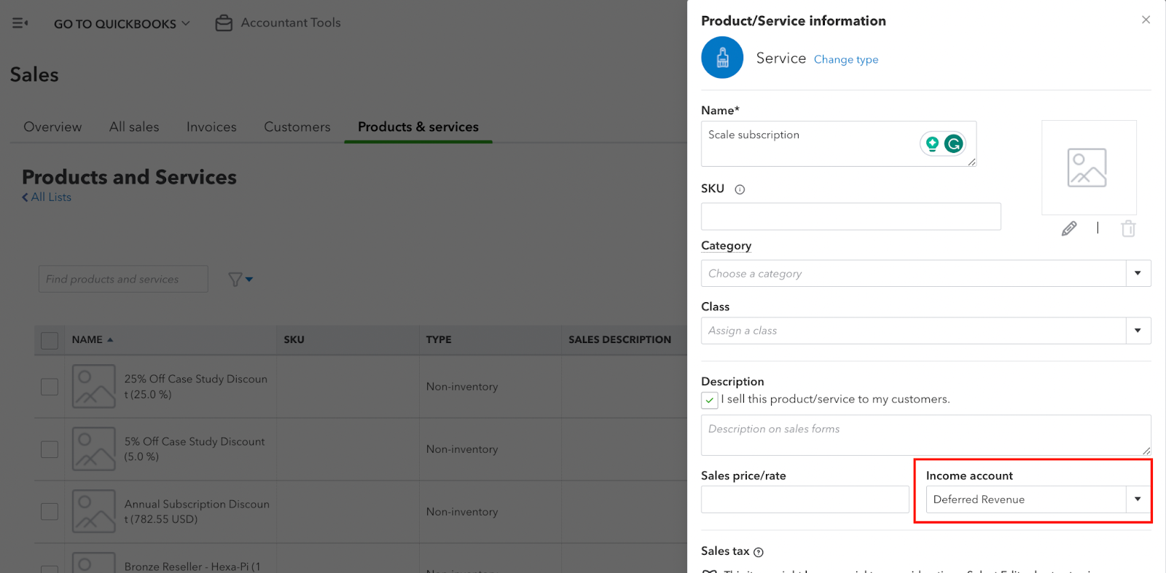Click the SKU info icon
Viewport: 1166px width, 573px height.
point(740,189)
